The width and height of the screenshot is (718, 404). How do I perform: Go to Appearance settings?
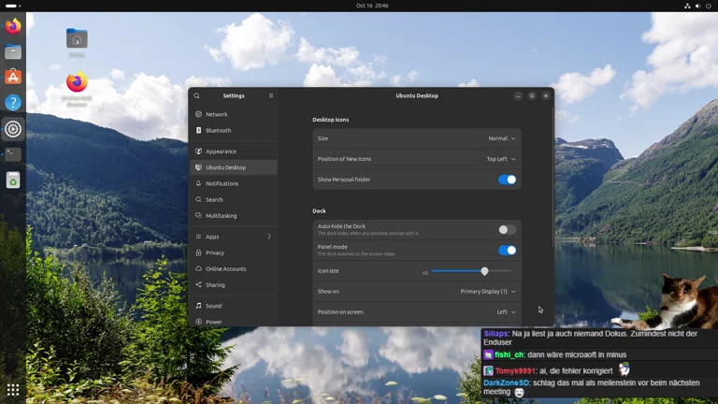tap(221, 151)
